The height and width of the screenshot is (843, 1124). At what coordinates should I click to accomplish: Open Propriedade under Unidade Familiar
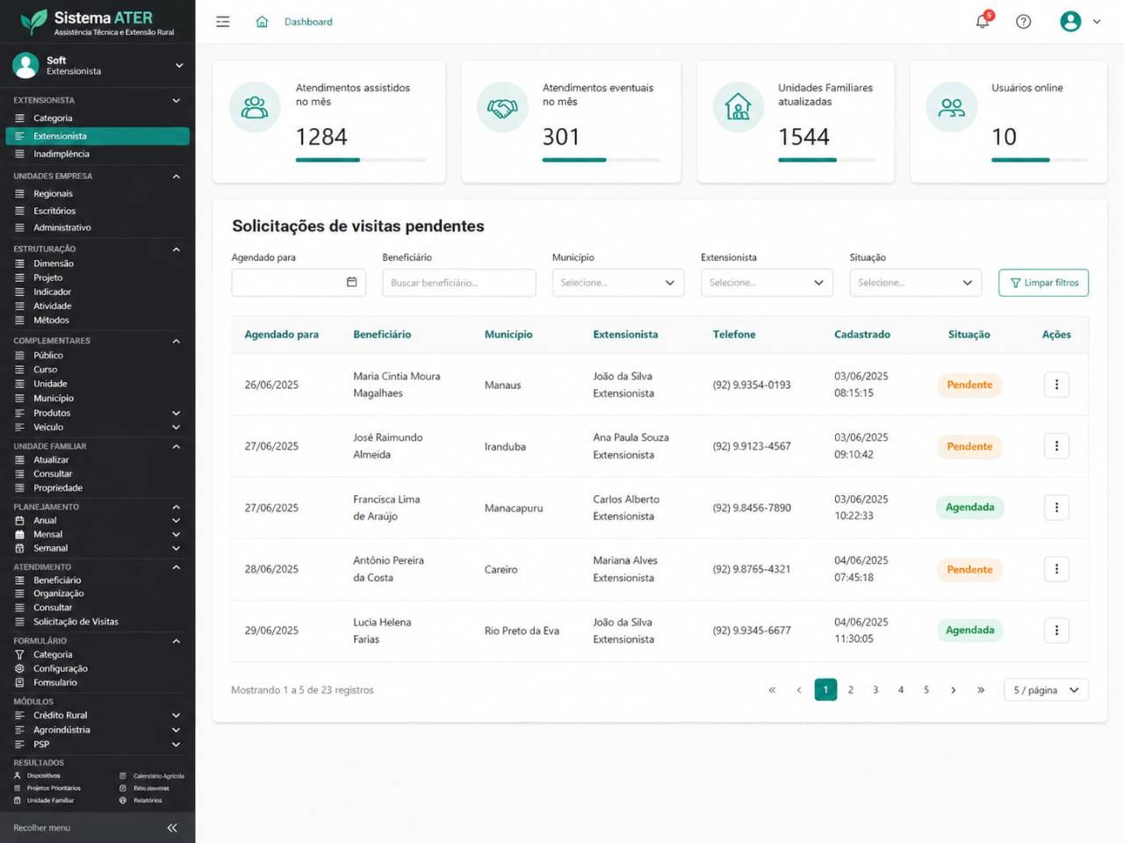[58, 488]
